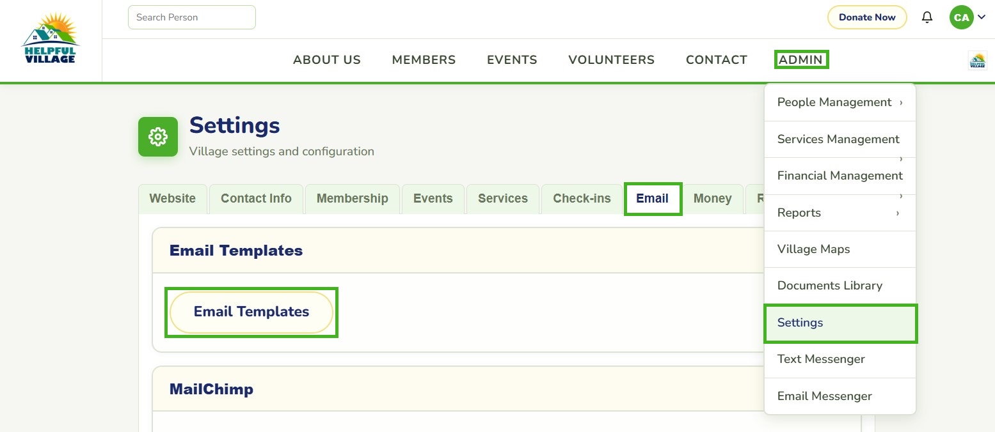Switch to the Services tab
Viewport: 995px width, 432px height.
503,199
